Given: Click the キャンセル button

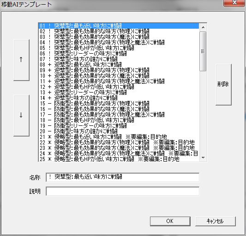Looking at the screenshot, I should coord(215,221).
